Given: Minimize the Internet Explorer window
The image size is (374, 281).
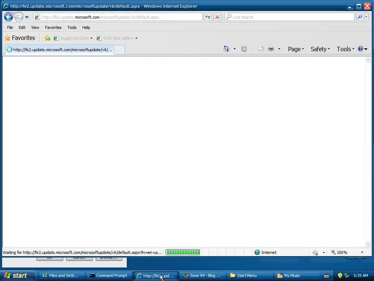Looking at the screenshot, I should click(x=350, y=6).
